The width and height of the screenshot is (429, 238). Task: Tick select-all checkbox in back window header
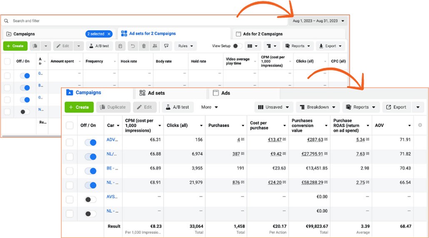click(x=7, y=61)
